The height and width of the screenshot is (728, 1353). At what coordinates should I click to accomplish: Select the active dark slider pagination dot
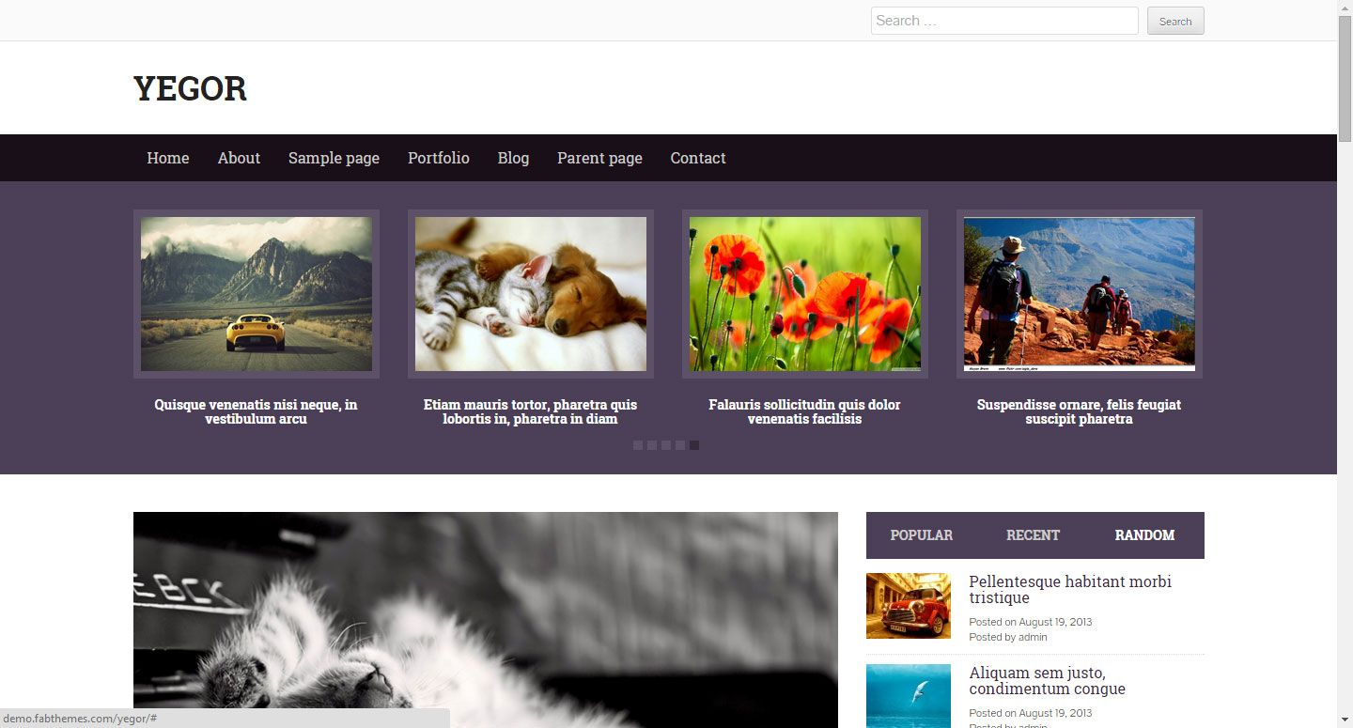694,445
